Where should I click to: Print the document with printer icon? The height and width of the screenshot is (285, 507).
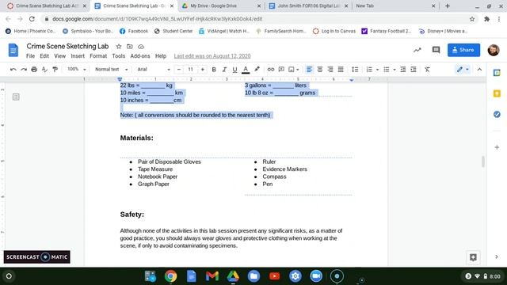(34, 70)
